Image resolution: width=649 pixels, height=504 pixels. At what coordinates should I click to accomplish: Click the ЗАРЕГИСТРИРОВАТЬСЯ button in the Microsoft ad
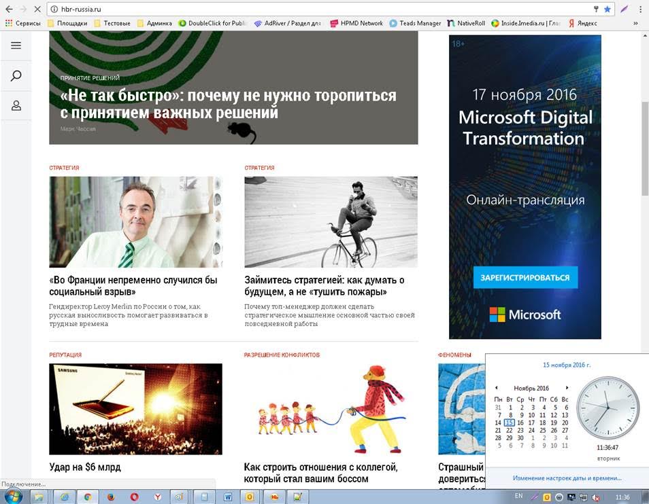[525, 278]
